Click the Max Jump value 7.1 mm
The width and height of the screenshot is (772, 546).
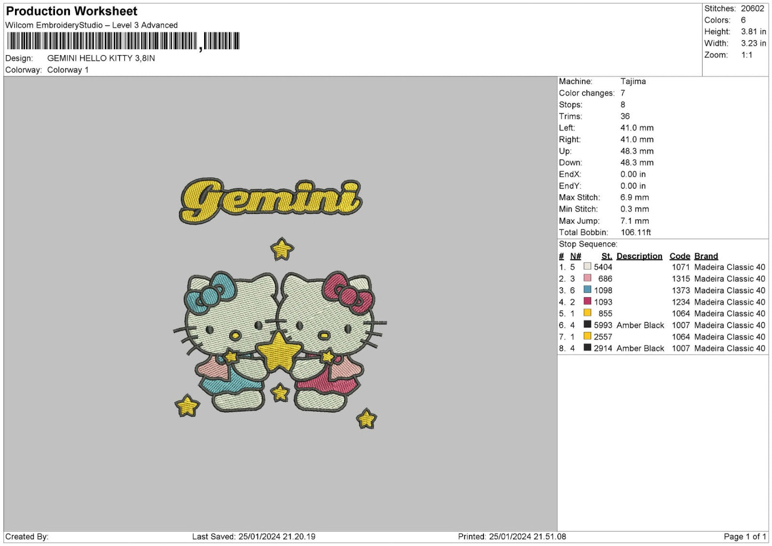tap(635, 221)
